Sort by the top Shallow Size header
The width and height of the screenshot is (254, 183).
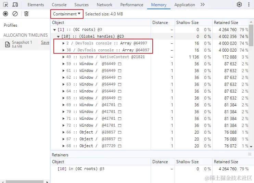(x=193, y=23)
